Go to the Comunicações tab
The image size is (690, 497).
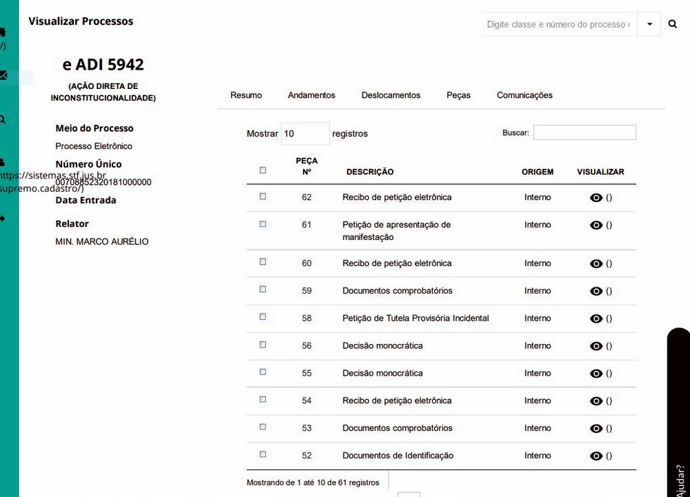pyautogui.click(x=524, y=95)
